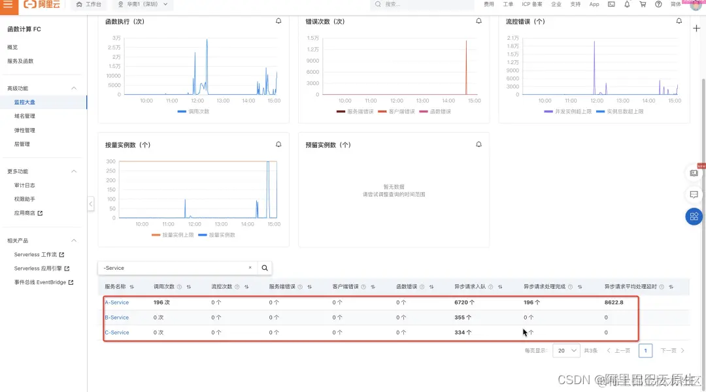Open the A-Service link
Image resolution: width=706 pixels, height=392 pixels.
pos(116,302)
